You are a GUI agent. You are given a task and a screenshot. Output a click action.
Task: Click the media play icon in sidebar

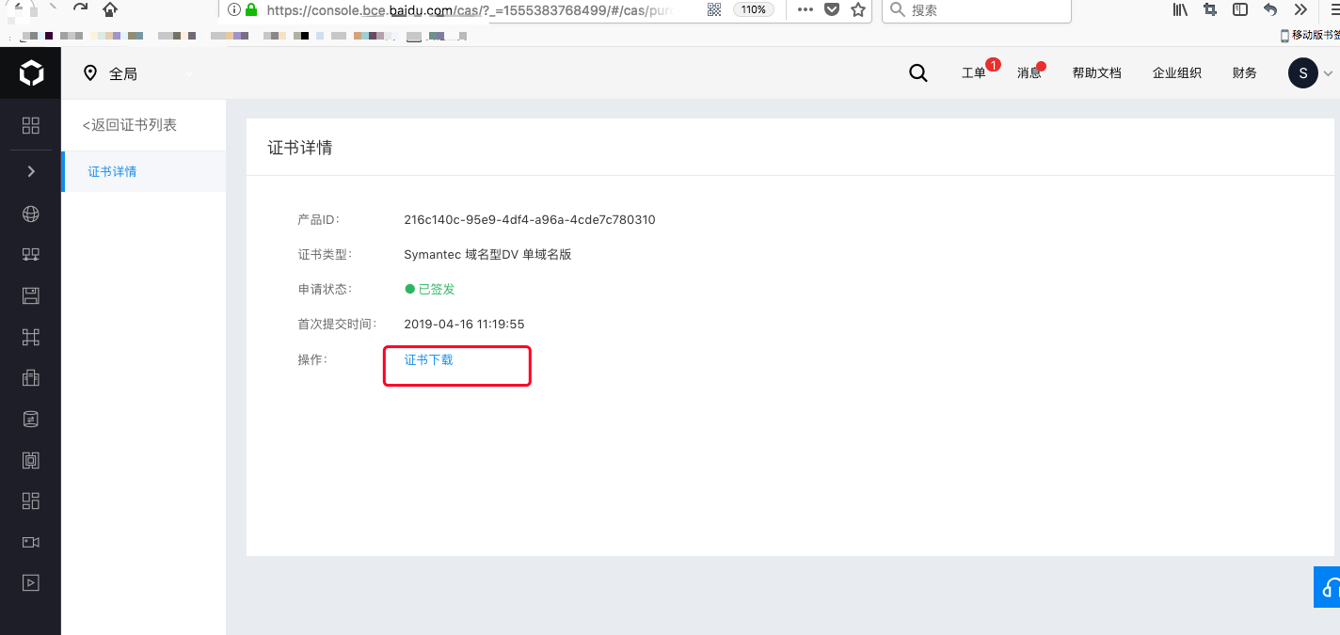(31, 582)
